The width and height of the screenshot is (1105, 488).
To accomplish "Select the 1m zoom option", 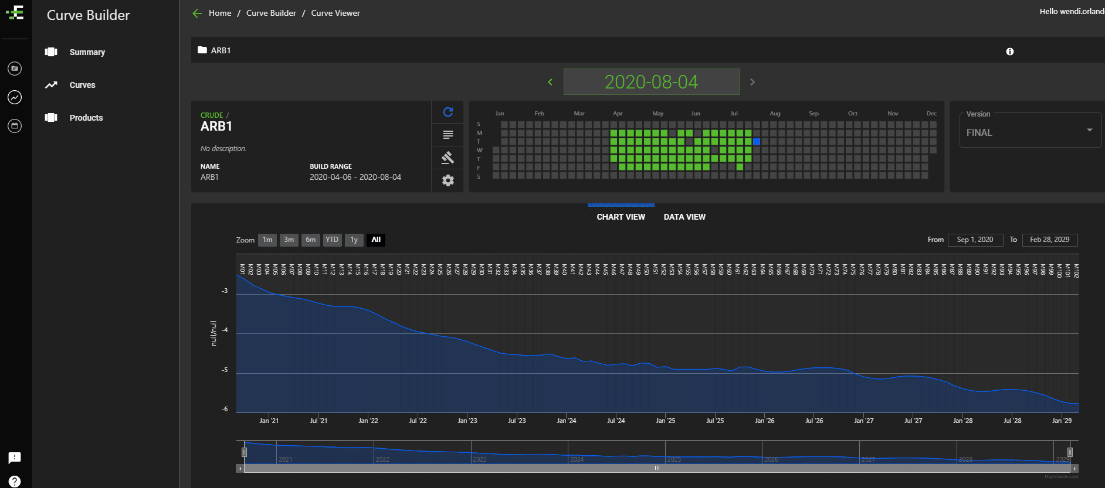I will [x=267, y=240].
